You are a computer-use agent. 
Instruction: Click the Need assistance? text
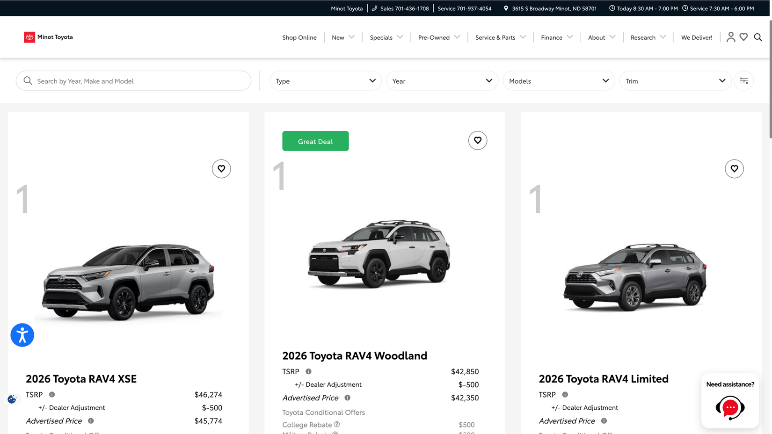click(730, 384)
